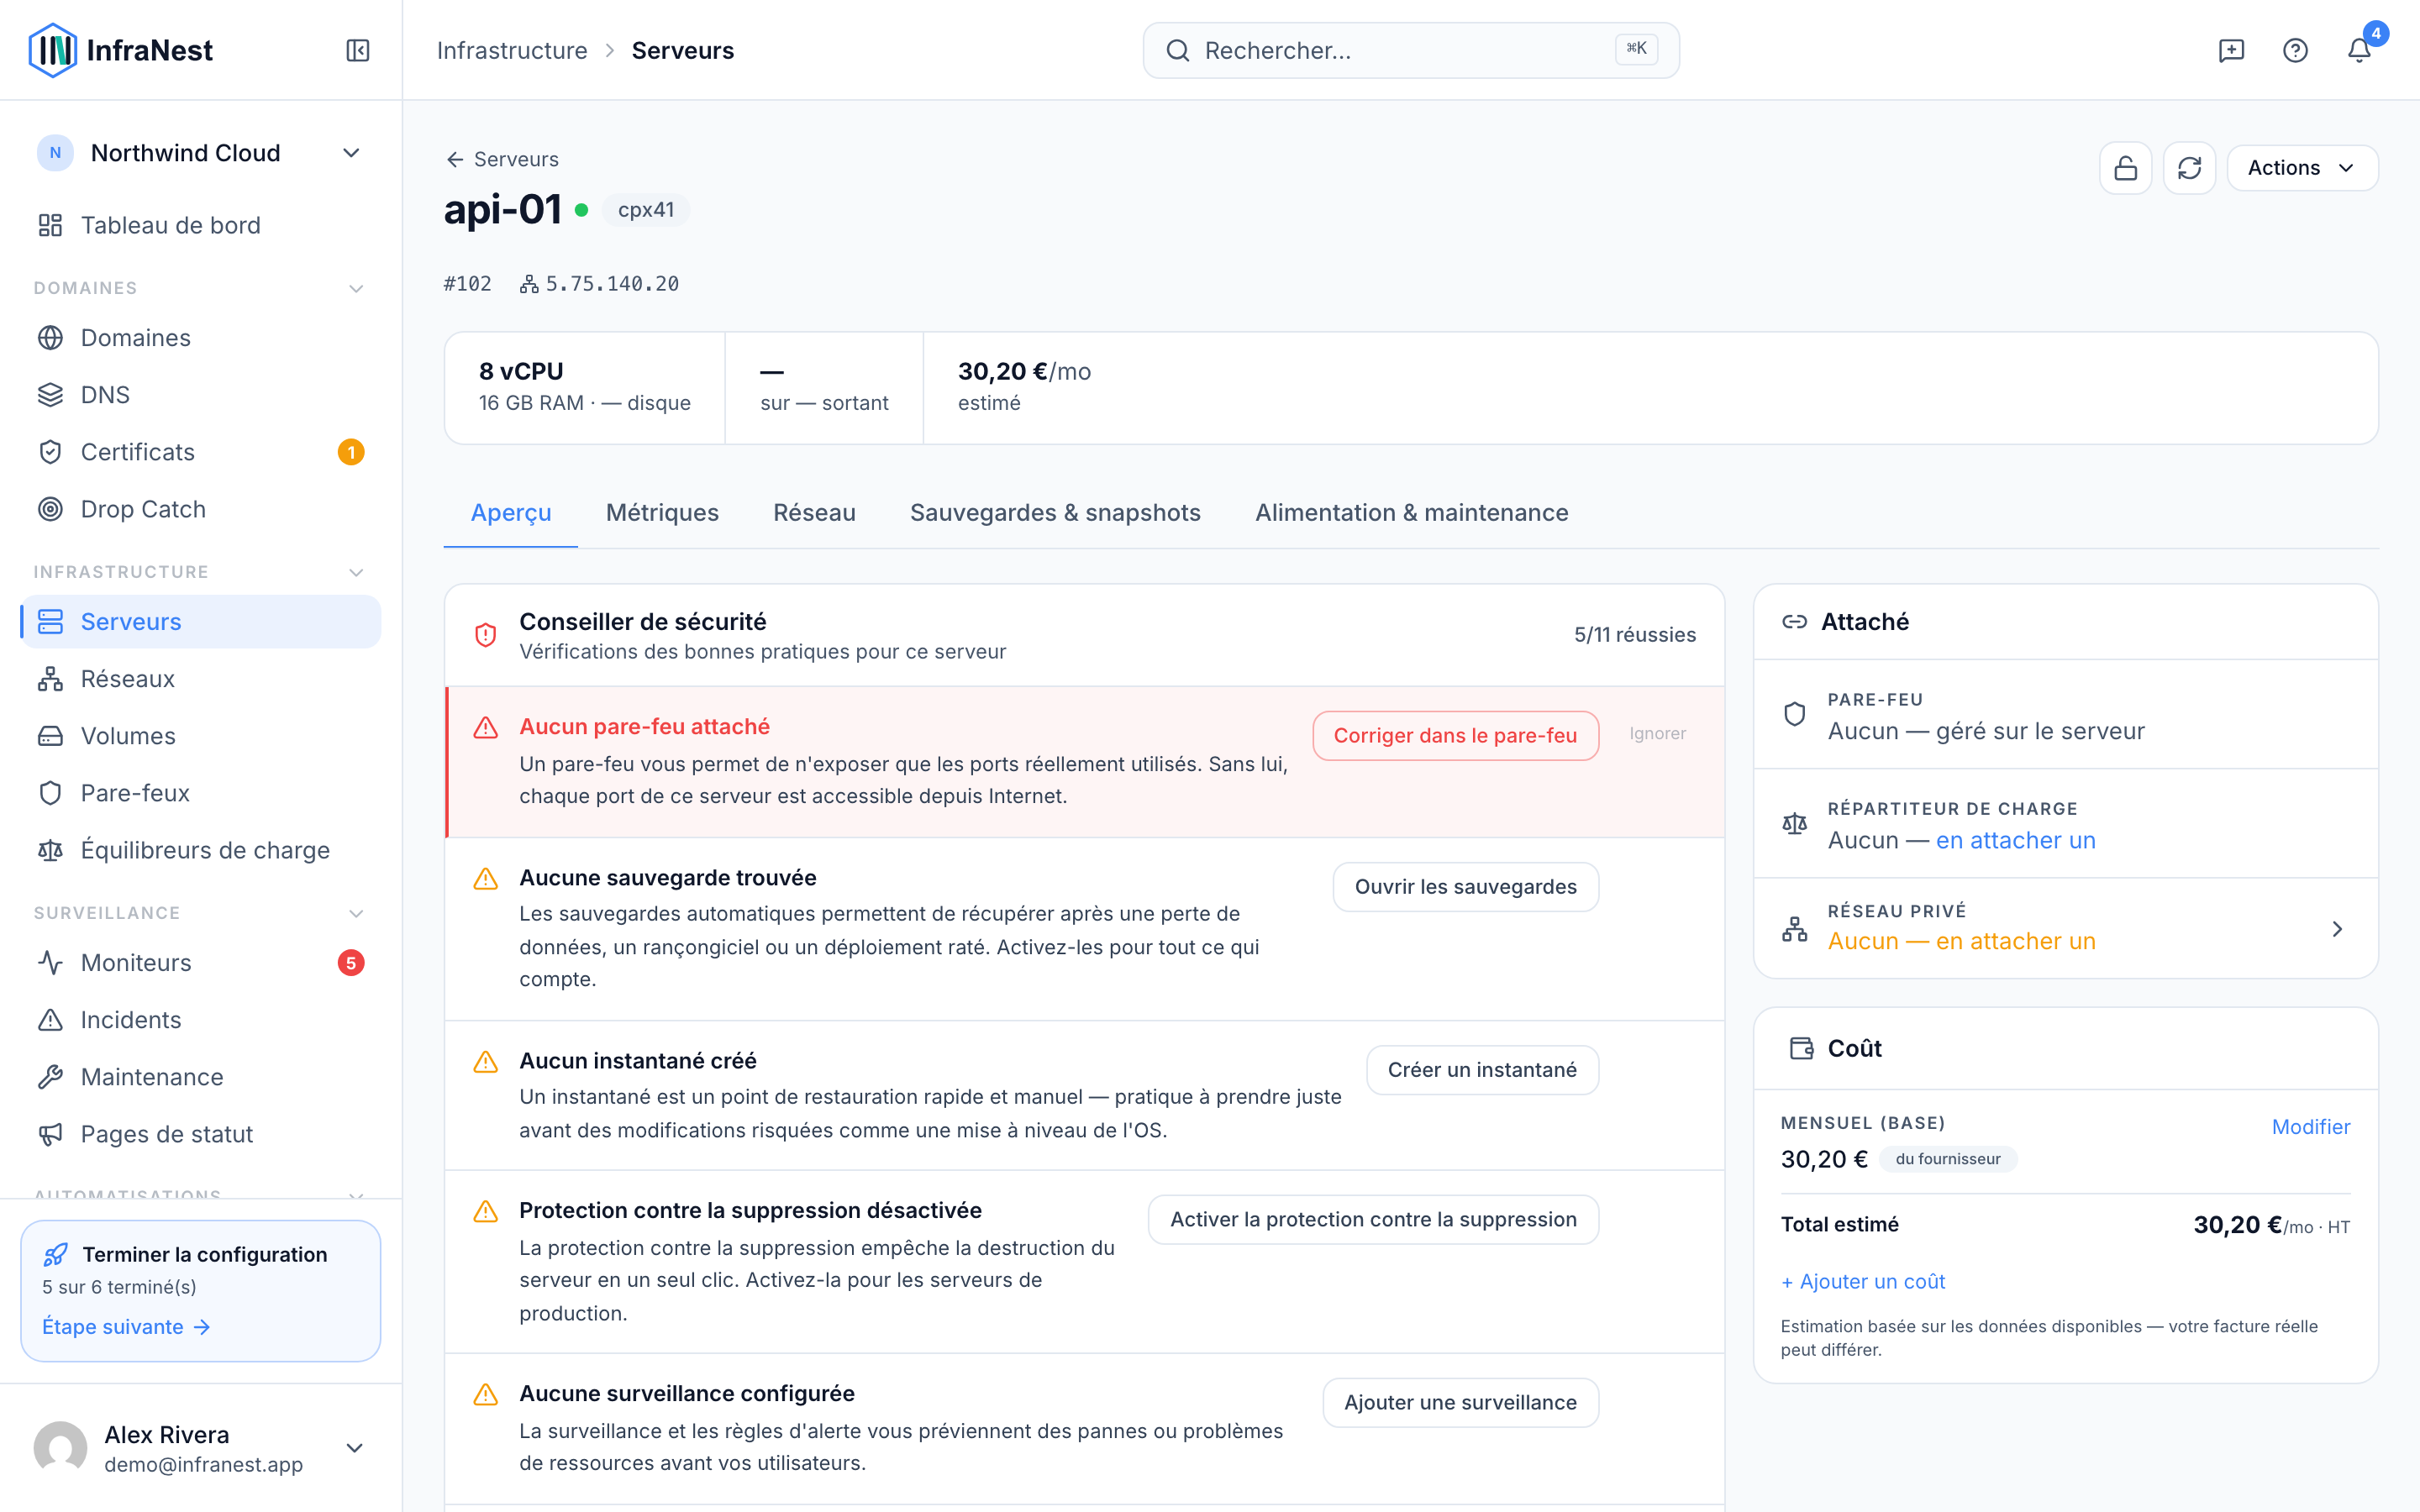
Task: Click the 'du fournisseur' tag
Action: point(1948,1159)
